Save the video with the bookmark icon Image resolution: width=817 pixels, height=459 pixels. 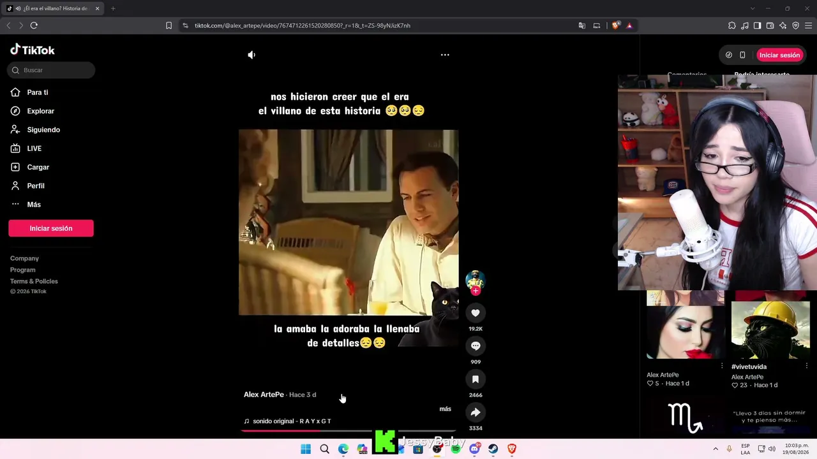[476, 379]
